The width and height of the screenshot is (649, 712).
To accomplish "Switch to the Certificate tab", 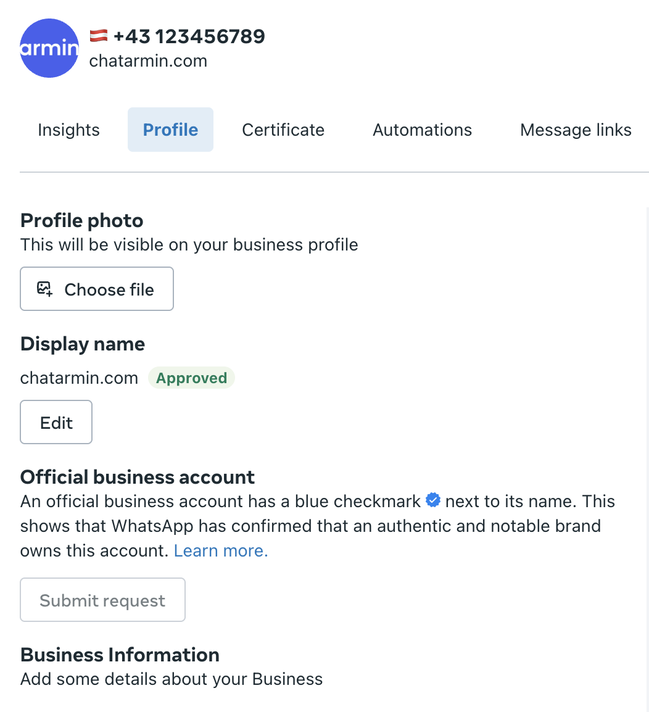I will point(283,130).
